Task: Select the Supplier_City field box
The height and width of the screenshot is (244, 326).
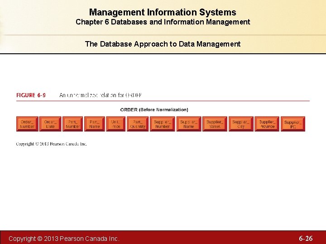Action: coord(241,124)
